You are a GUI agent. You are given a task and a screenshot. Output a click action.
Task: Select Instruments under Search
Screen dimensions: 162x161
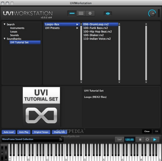tap(17, 28)
